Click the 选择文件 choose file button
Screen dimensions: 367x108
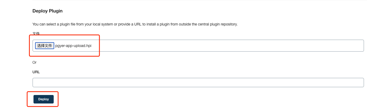(x=45, y=46)
